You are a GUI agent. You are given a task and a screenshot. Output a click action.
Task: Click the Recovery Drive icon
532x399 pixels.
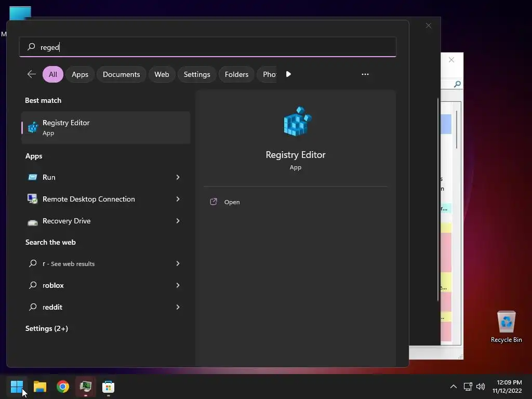(x=33, y=222)
